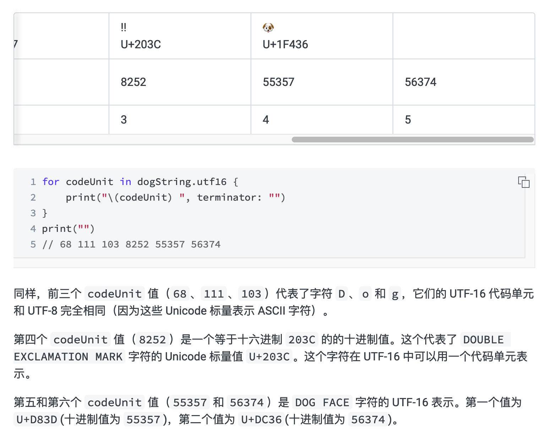The image size is (553, 441).
Task: Click the dog face emoji in the table
Action: click(268, 27)
